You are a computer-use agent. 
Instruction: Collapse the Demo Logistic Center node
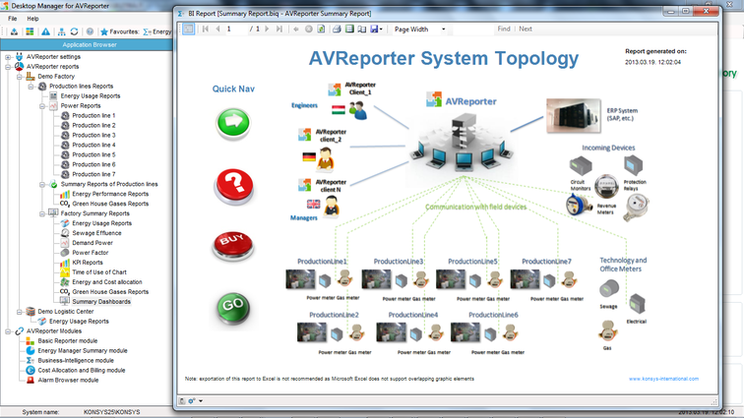click(x=20, y=312)
